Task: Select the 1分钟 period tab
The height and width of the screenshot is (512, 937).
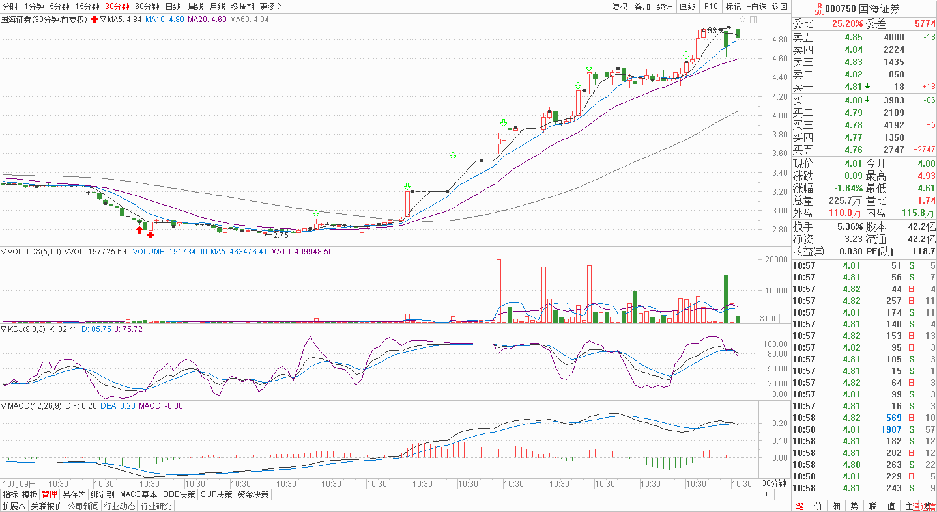Action: (x=33, y=7)
